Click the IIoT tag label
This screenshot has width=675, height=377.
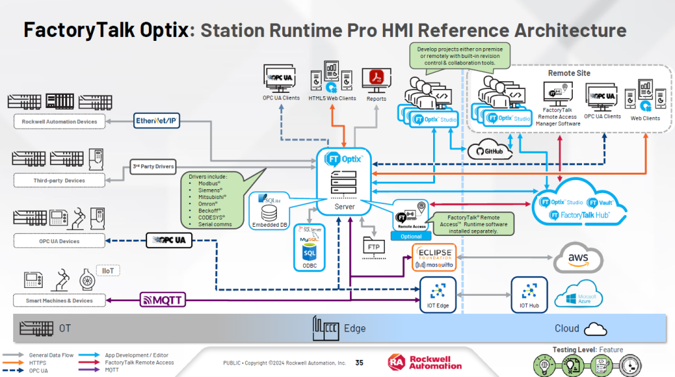click(107, 271)
